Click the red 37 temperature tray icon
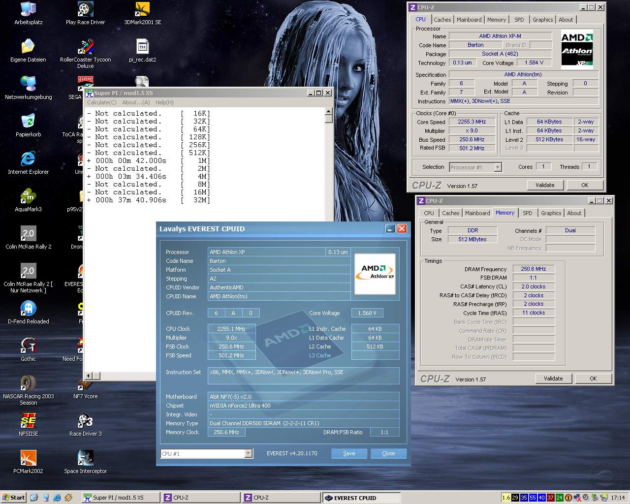 [x=550, y=498]
